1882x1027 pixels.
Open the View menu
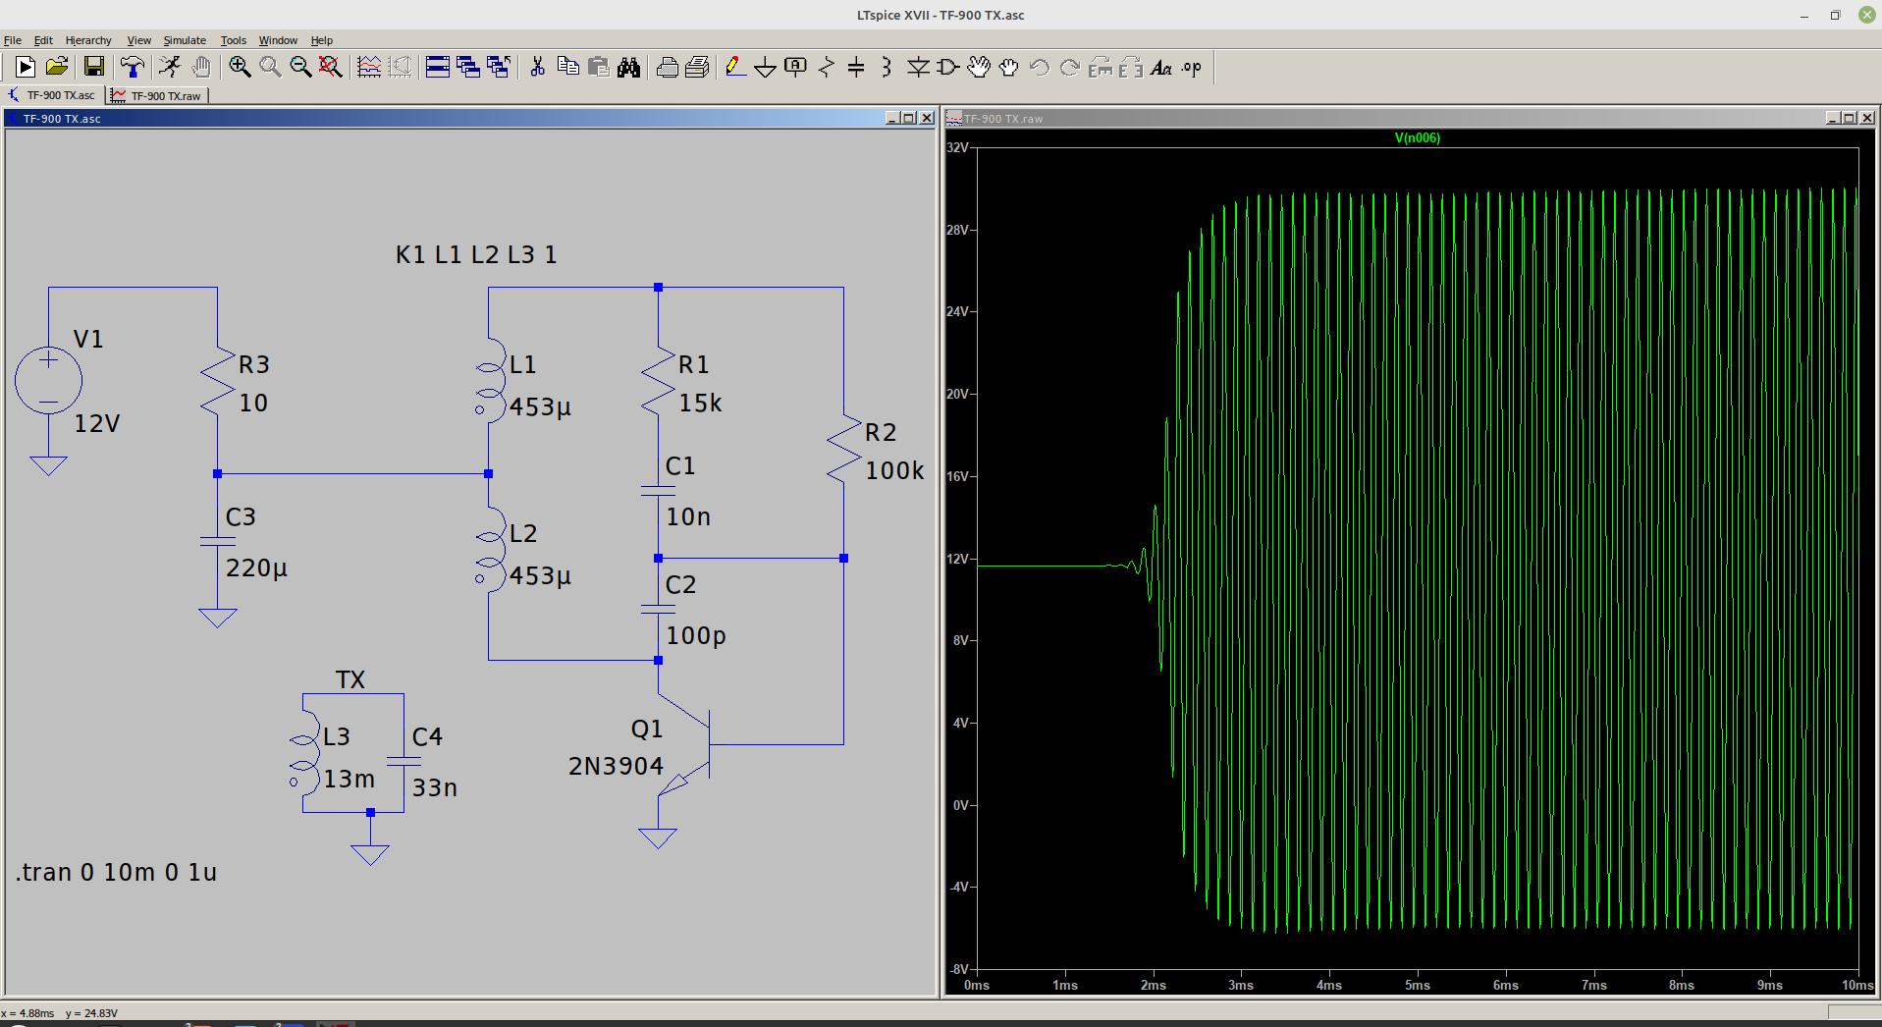coord(138,40)
